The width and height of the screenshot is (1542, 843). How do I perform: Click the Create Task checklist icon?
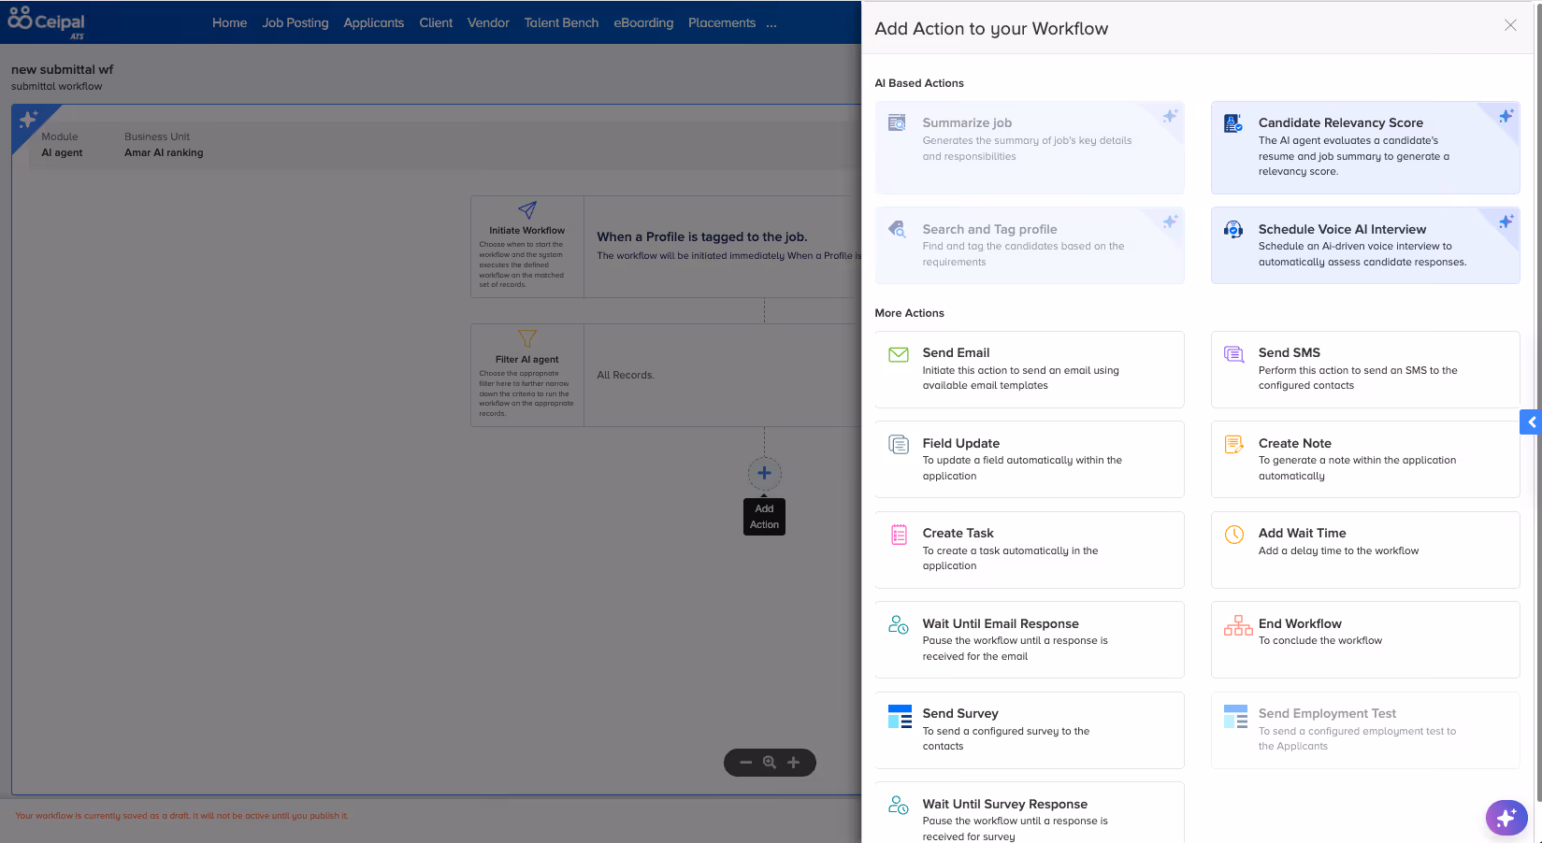point(899,535)
